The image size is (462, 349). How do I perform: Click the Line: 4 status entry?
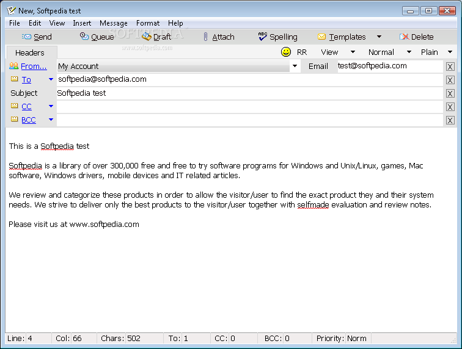click(x=20, y=339)
